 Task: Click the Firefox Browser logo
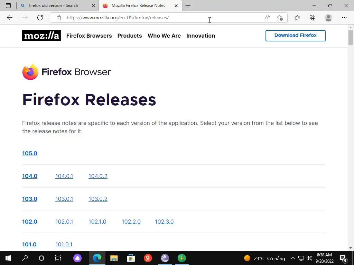coord(67,72)
